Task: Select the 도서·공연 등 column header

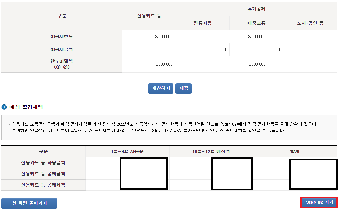Action: click(x=310, y=23)
